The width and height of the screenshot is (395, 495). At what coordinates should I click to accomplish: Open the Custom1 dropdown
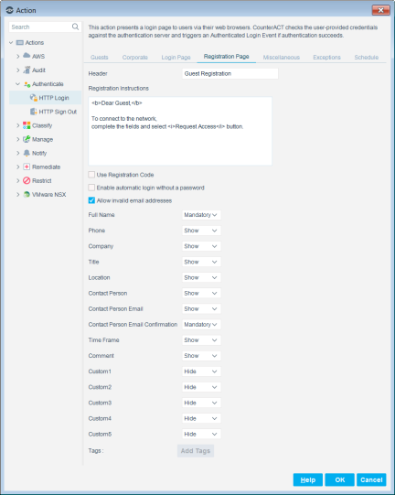[201, 371]
